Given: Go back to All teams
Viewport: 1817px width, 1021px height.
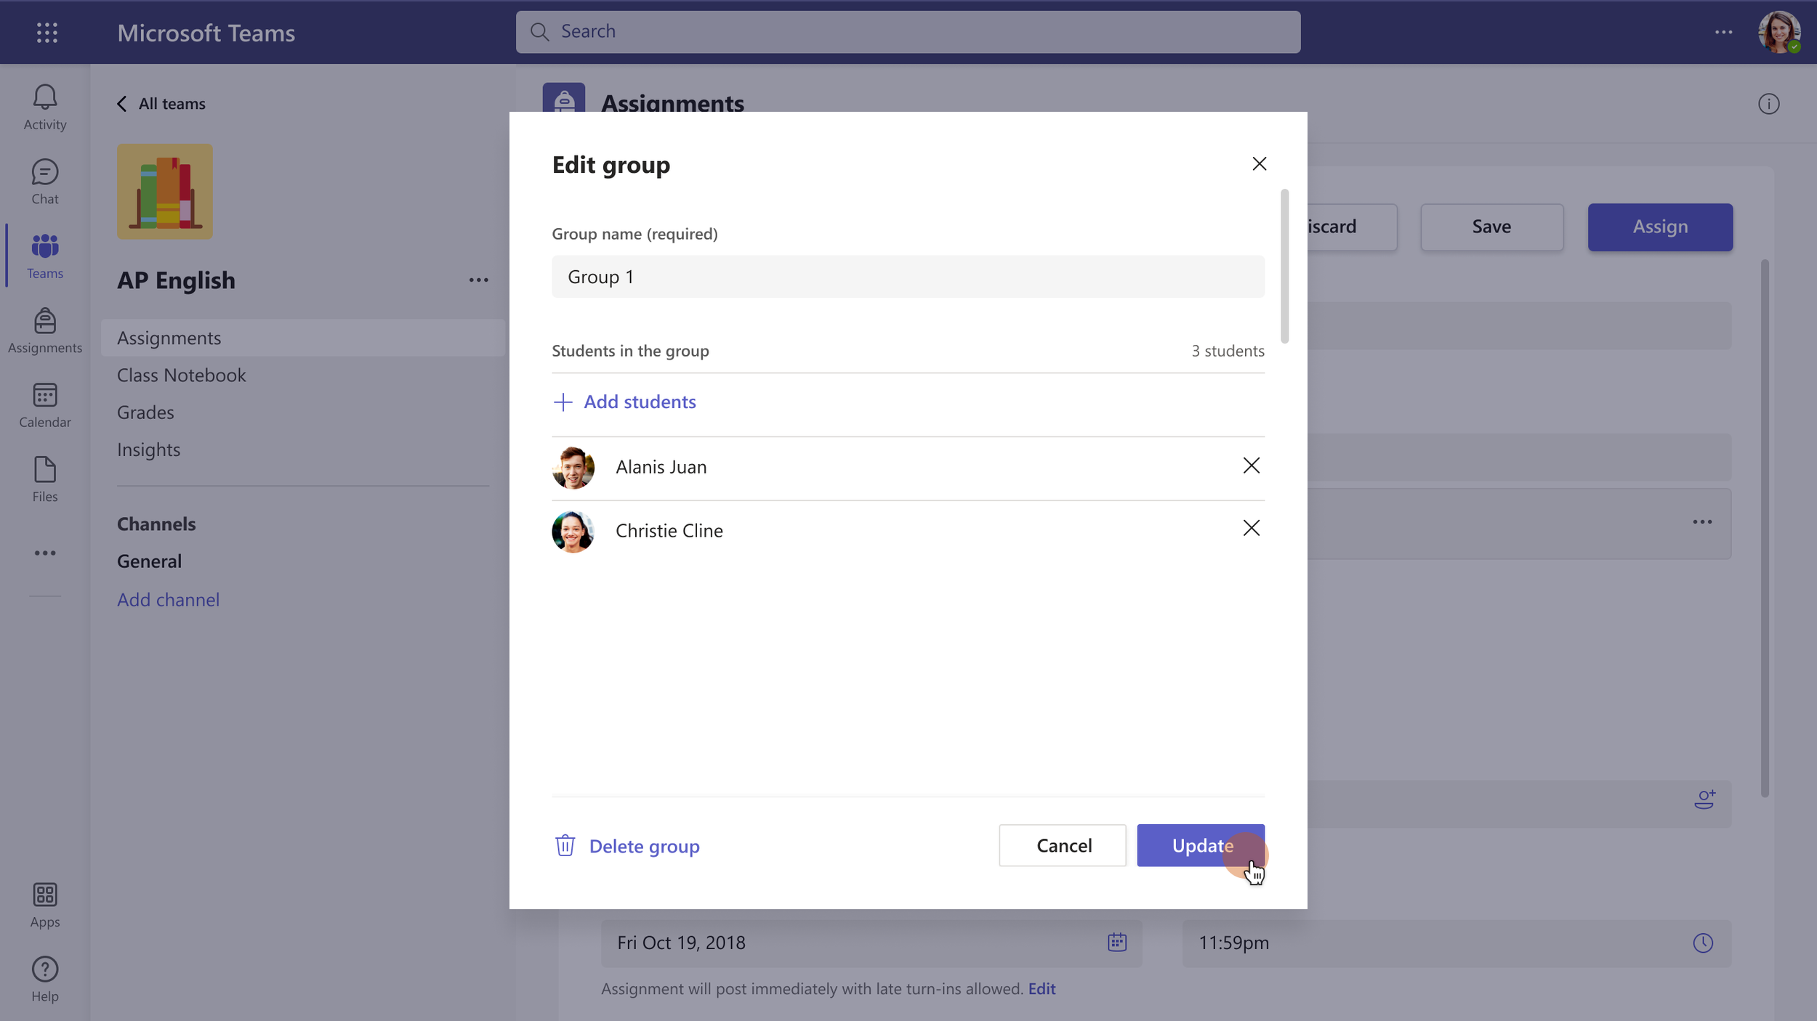Looking at the screenshot, I should (161, 104).
